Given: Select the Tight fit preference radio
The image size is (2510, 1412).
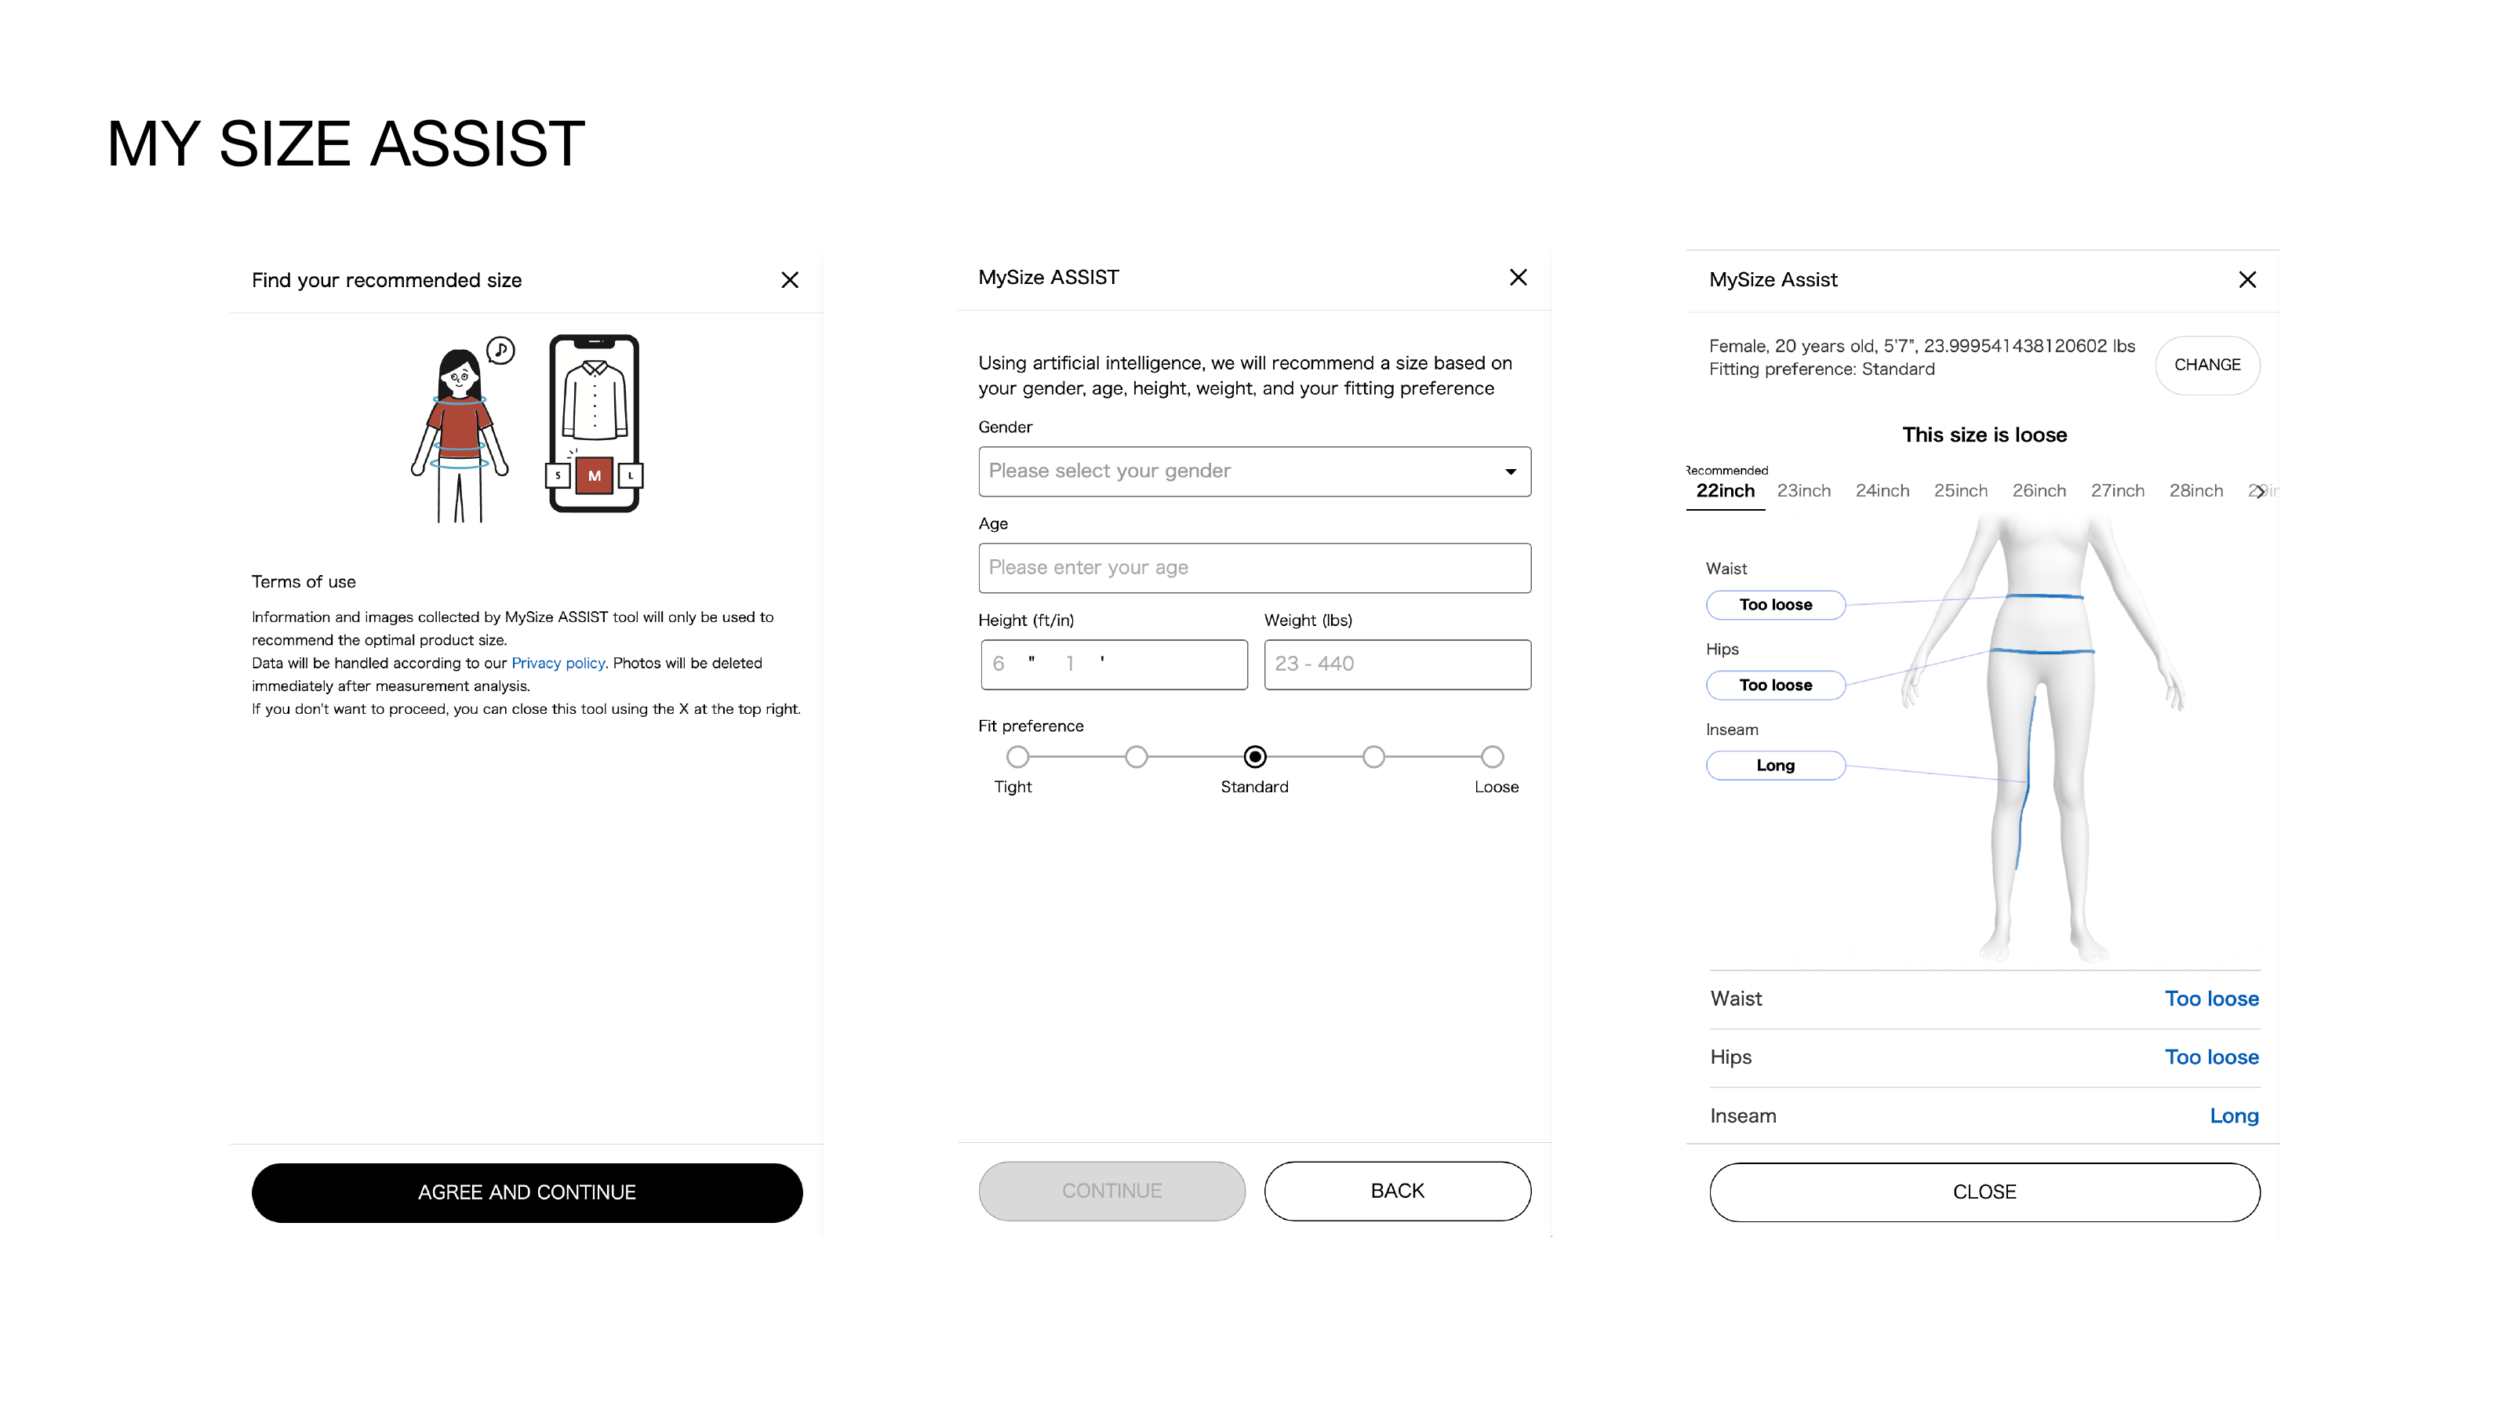Looking at the screenshot, I should point(1017,756).
